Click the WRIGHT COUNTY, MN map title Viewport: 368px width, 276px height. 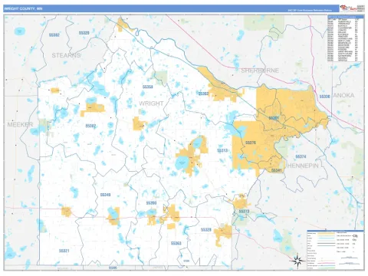tap(23, 8)
